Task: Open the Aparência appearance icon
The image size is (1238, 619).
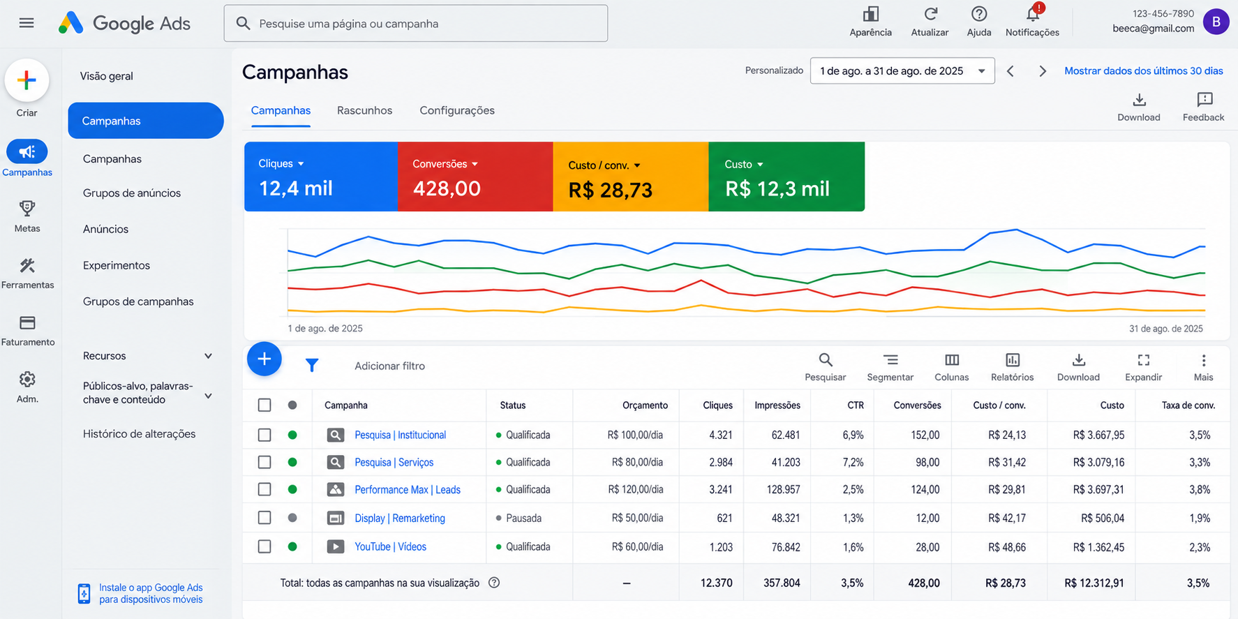Action: pyautogui.click(x=870, y=14)
